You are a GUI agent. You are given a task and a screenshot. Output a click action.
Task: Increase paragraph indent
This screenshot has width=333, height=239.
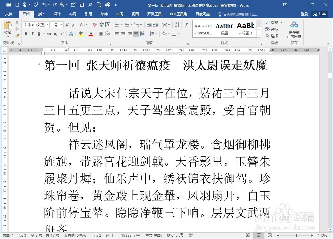tap(156, 25)
